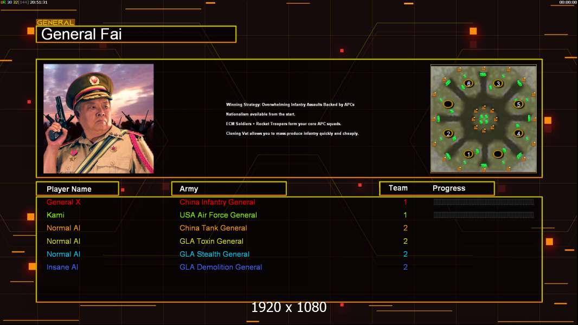Click the Progress column header

[x=449, y=188]
